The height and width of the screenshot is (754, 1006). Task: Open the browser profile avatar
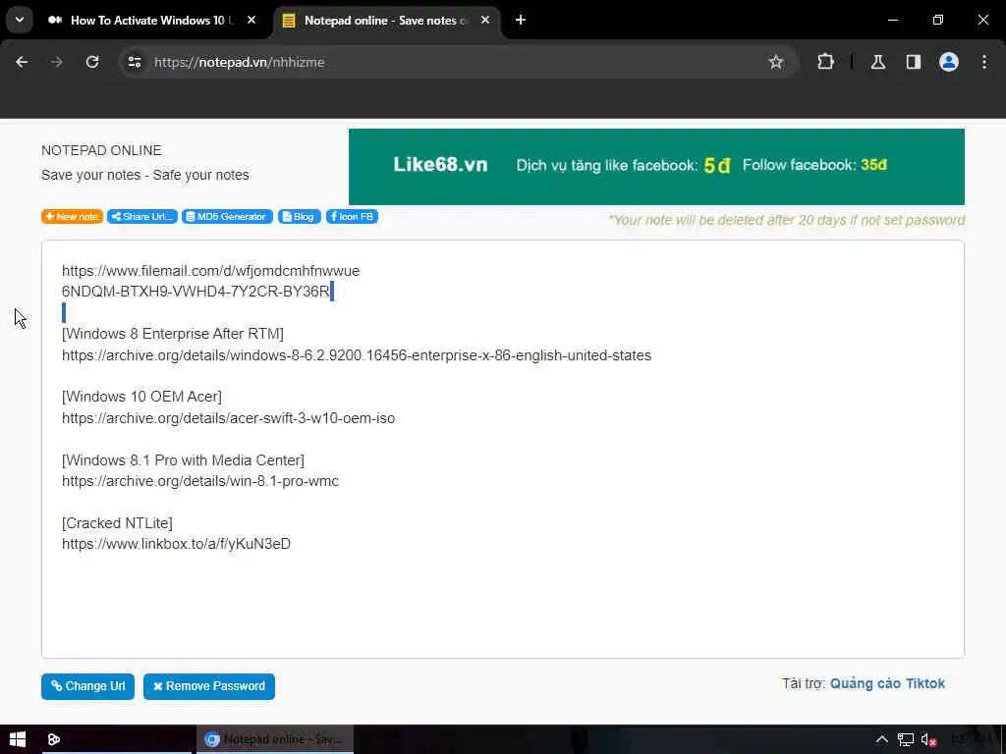[949, 62]
